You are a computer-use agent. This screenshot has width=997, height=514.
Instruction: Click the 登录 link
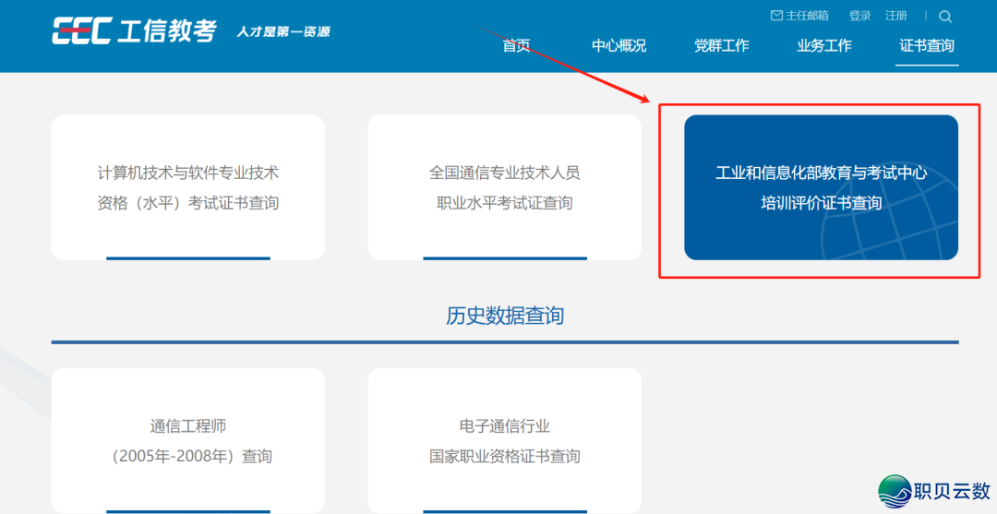click(859, 16)
